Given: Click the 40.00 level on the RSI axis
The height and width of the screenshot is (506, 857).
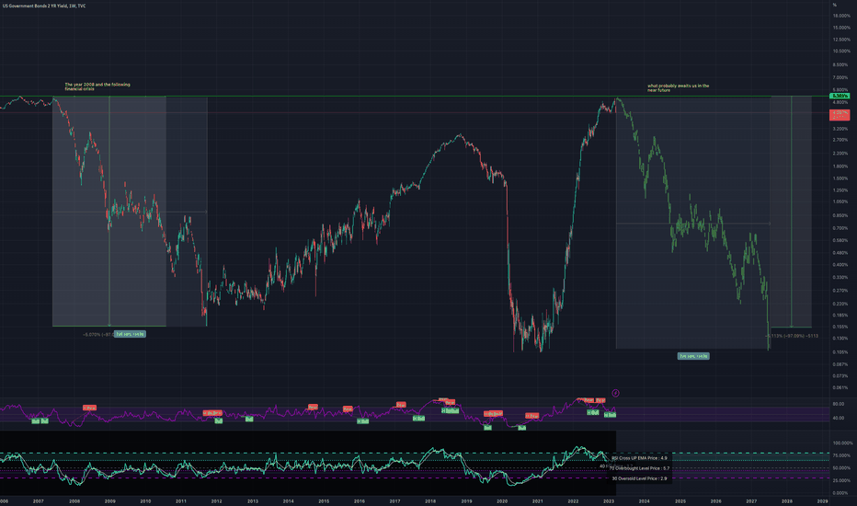Looking at the screenshot, I should tap(839, 418).
